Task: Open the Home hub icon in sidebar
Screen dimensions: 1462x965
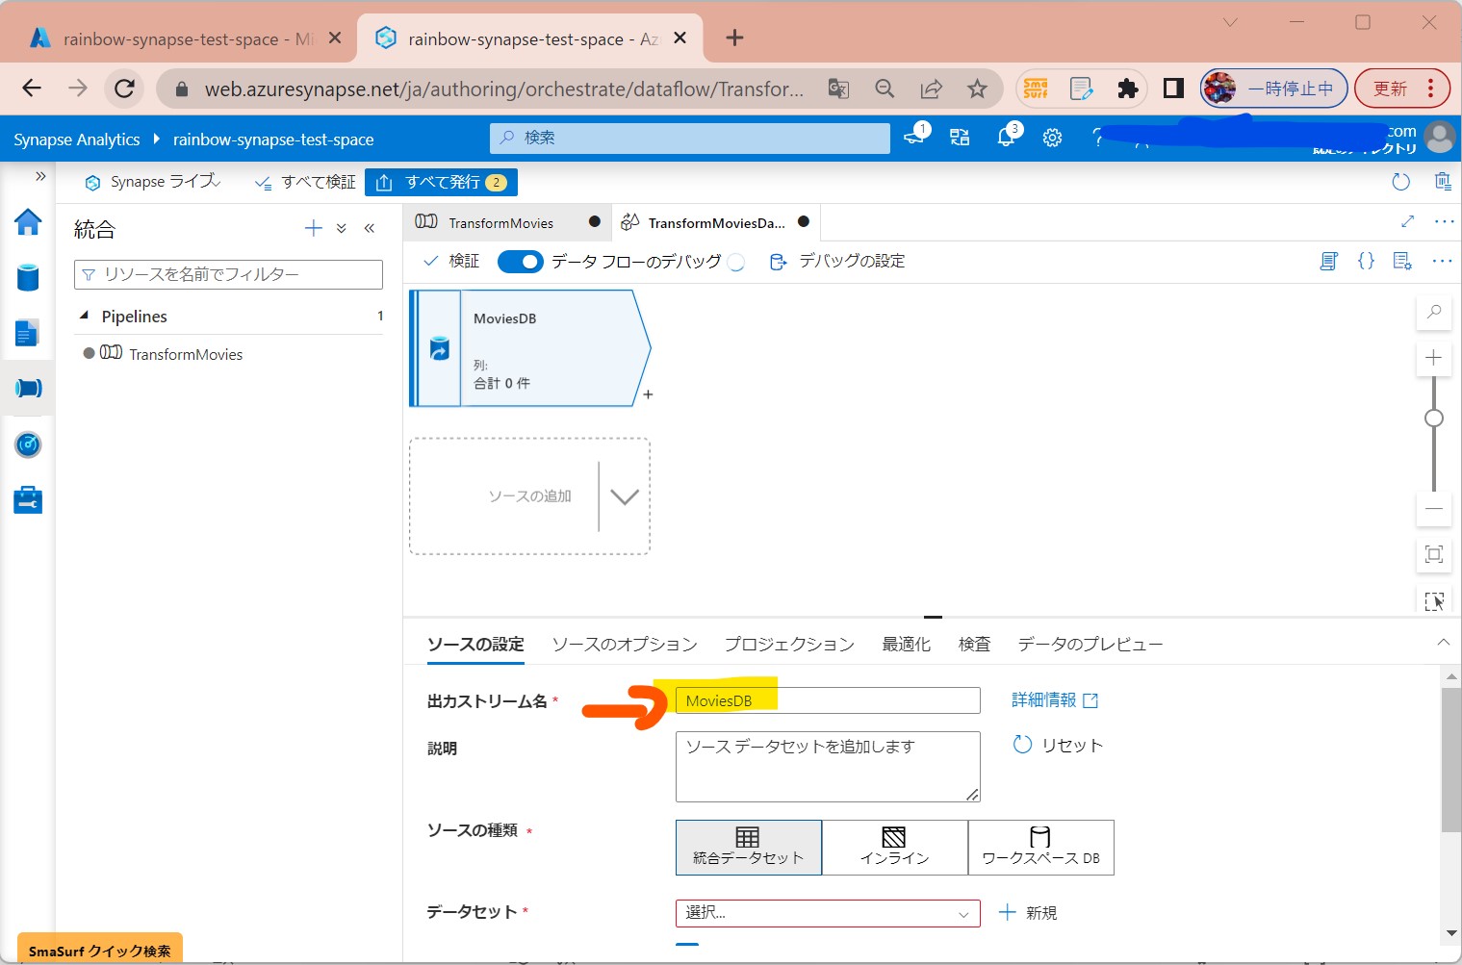Action: click(28, 222)
